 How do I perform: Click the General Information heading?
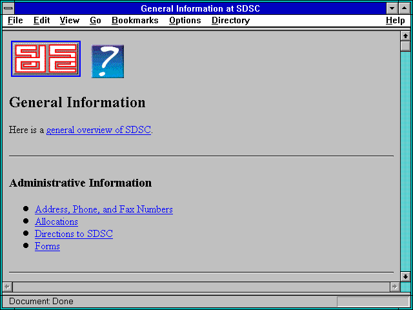(x=77, y=102)
